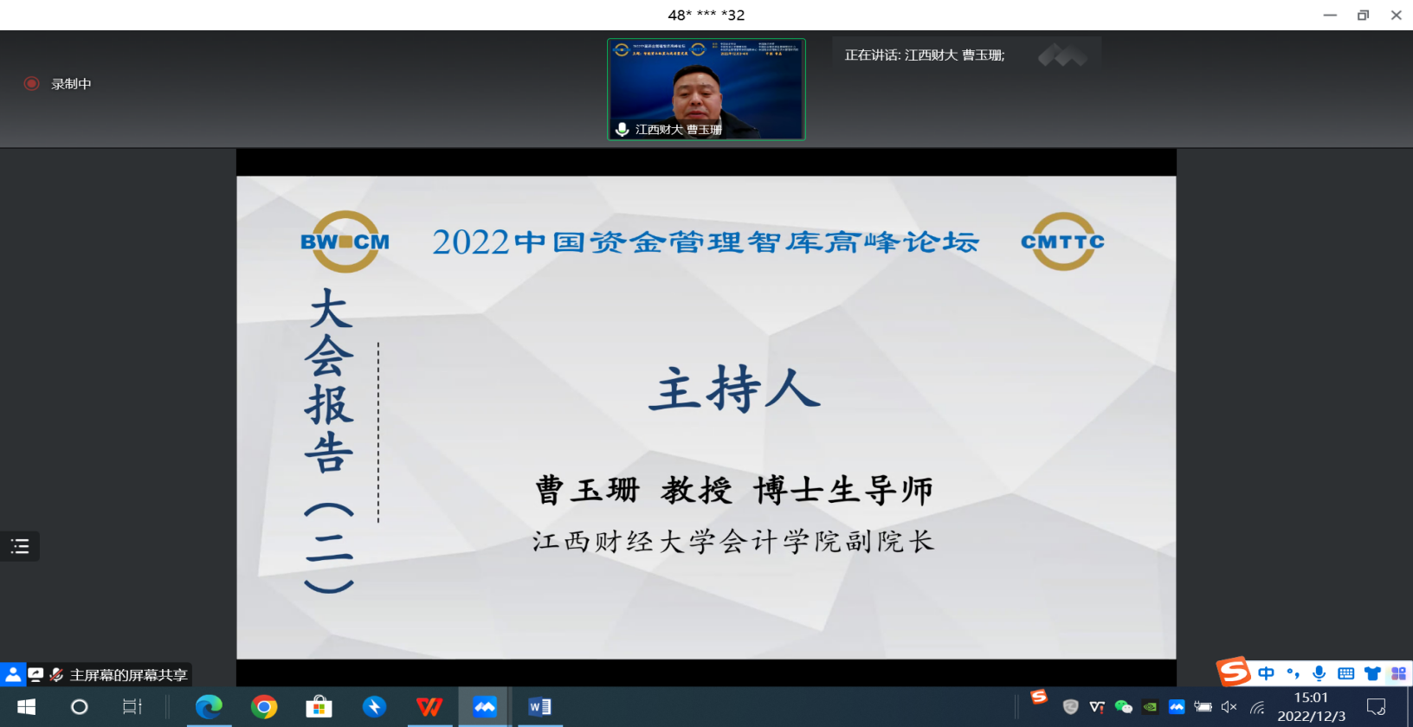Open WPS Office from taskbar
Viewport: 1413px width, 727px height.
tap(429, 707)
